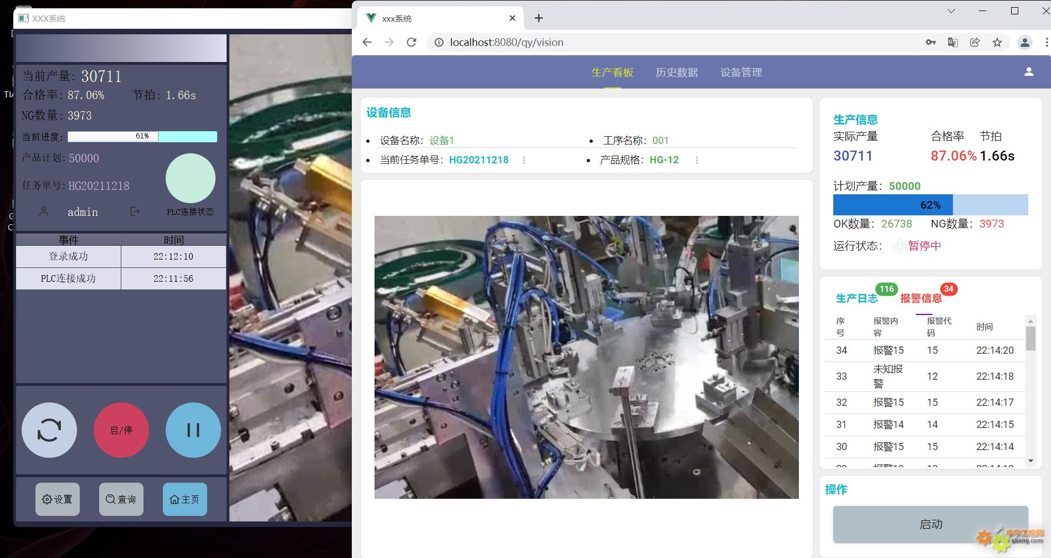The width and height of the screenshot is (1051, 558).
Task: Open the Chrome three-dot menu
Action: [1046, 42]
